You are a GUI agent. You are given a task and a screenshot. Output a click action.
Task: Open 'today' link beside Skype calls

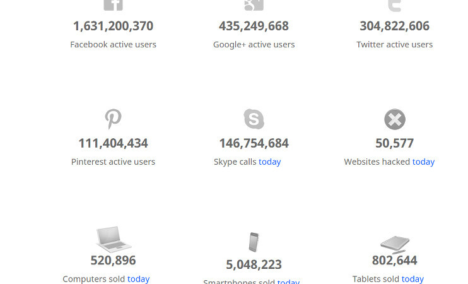[269, 162]
